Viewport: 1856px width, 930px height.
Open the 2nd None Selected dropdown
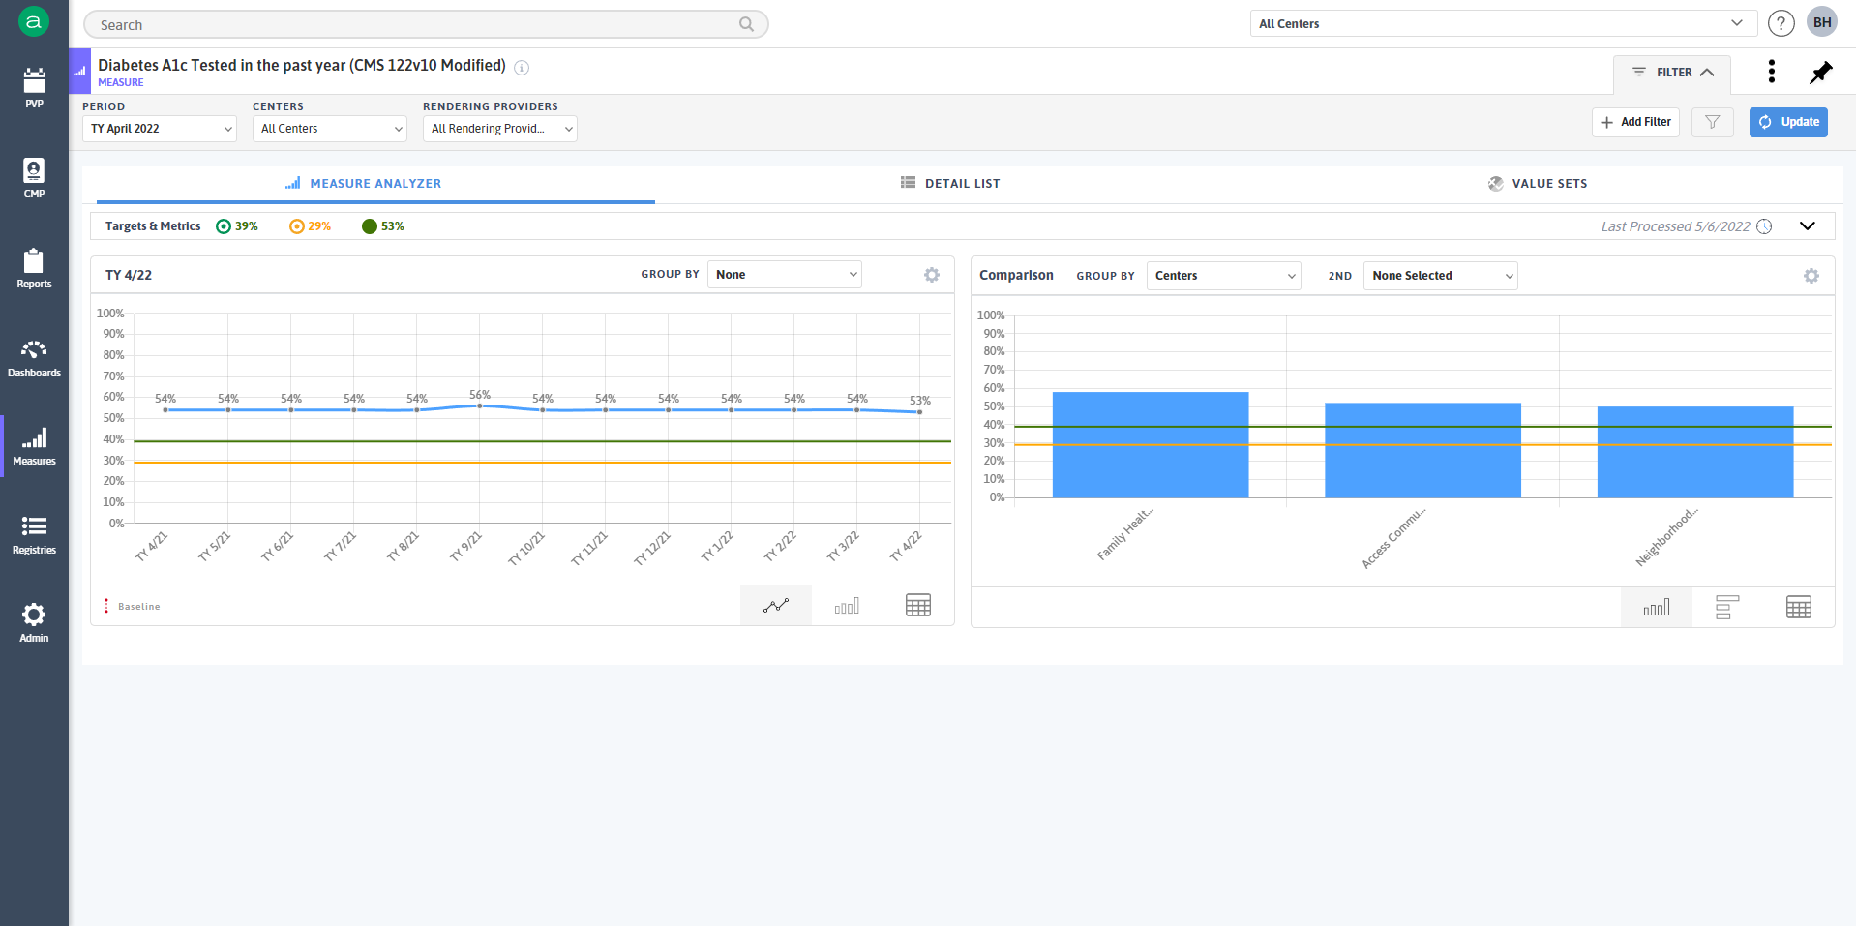pos(1441,276)
